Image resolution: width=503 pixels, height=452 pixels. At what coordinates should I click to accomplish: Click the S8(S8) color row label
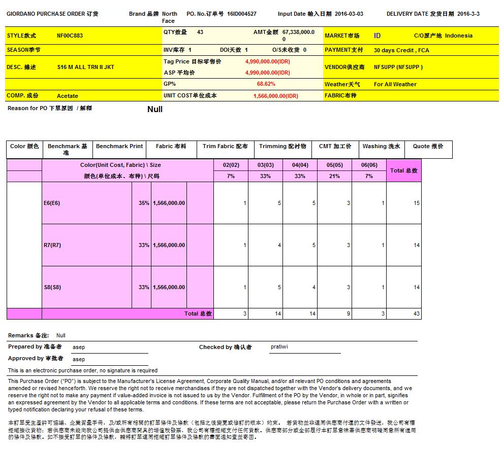[52, 288]
